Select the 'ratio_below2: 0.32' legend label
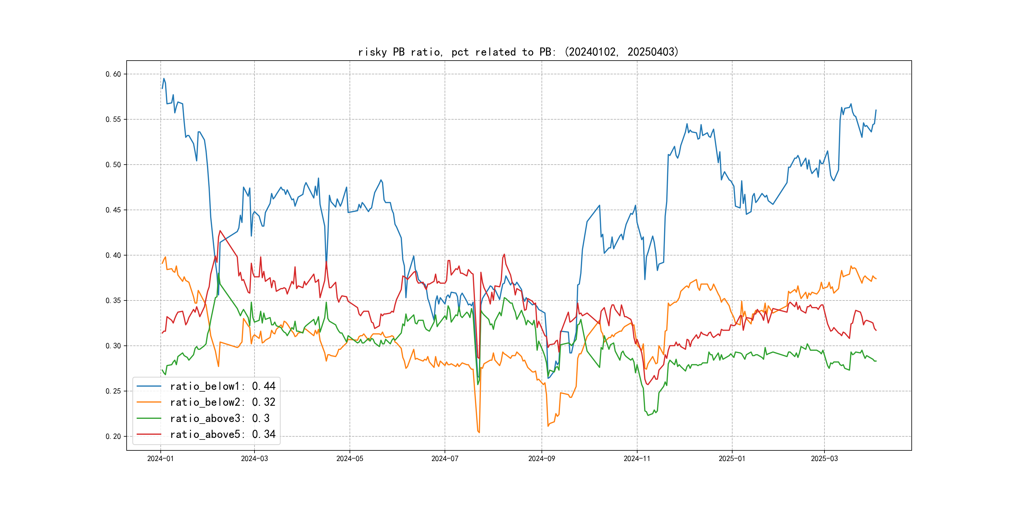1013x506 pixels. (x=223, y=402)
